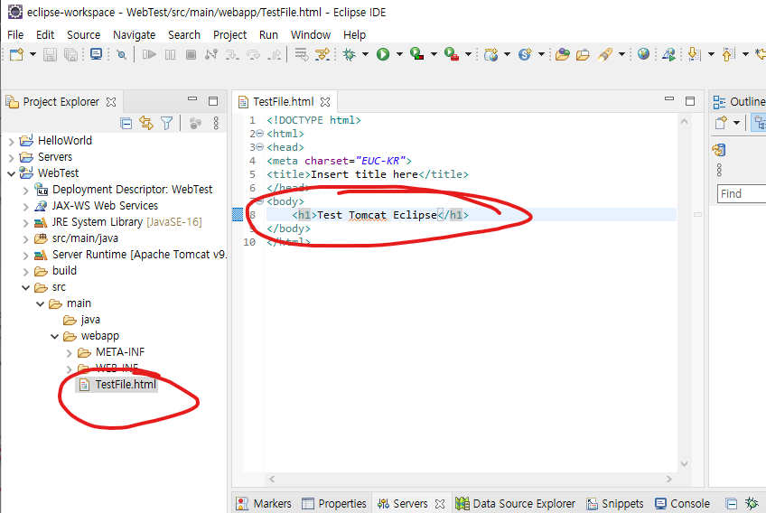766x513 pixels.
Task: Click the Find field in Outline
Action: [741, 193]
